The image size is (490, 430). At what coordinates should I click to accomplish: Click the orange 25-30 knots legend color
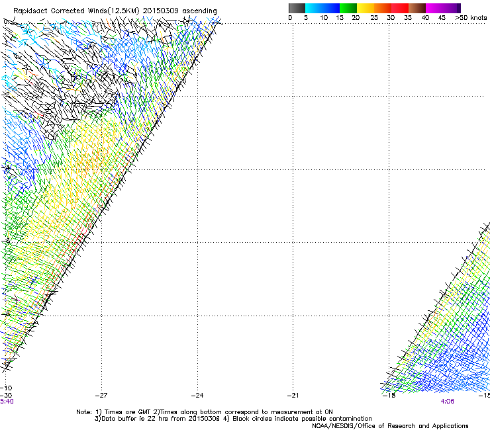tap(383, 8)
